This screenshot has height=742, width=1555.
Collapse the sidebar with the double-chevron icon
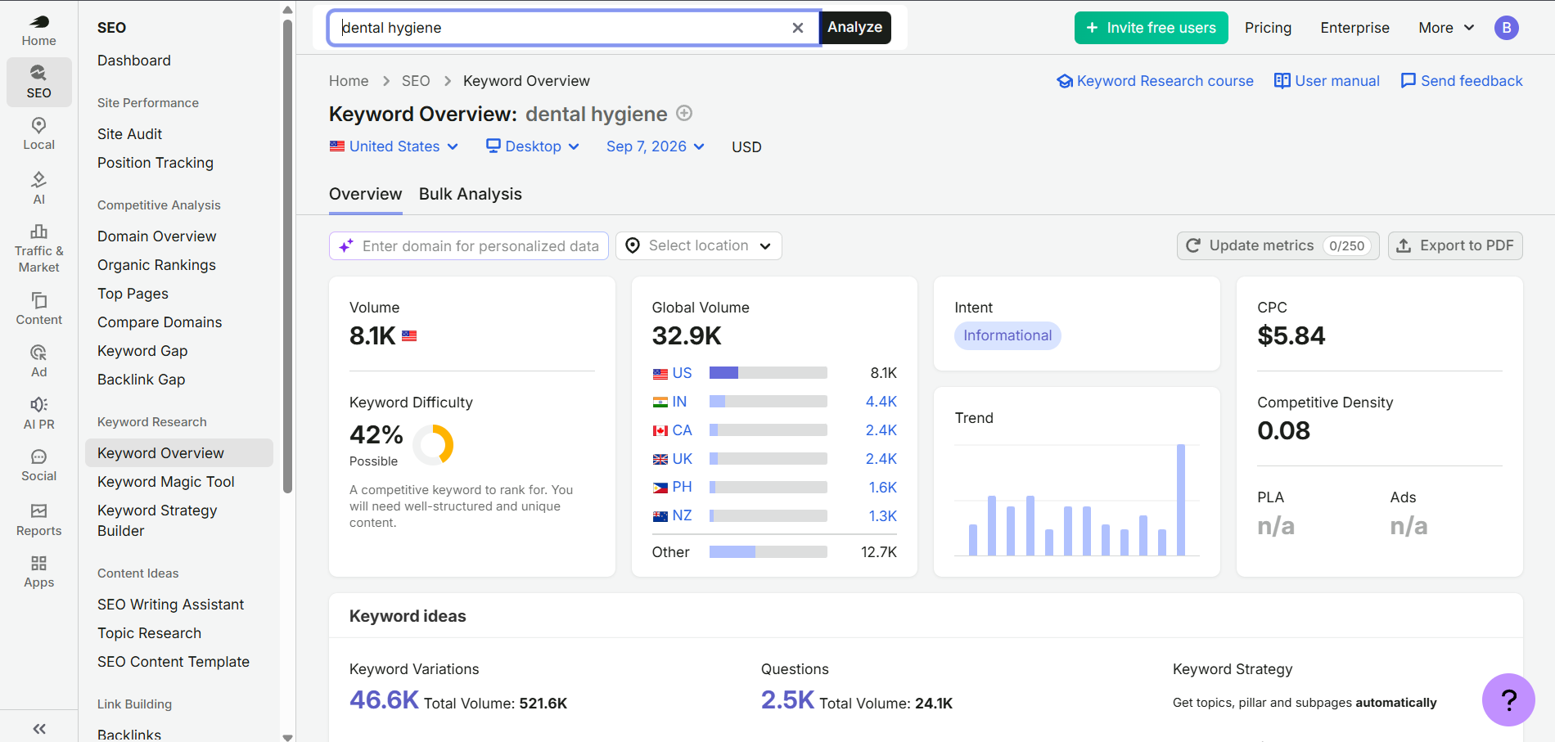tap(38, 728)
